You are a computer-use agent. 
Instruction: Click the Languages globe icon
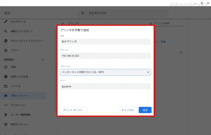pos(6,77)
